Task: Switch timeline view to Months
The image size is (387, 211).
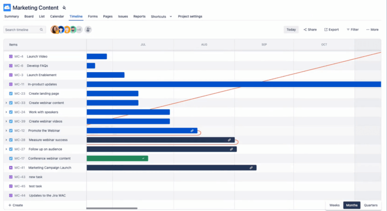Action: click(x=352, y=205)
